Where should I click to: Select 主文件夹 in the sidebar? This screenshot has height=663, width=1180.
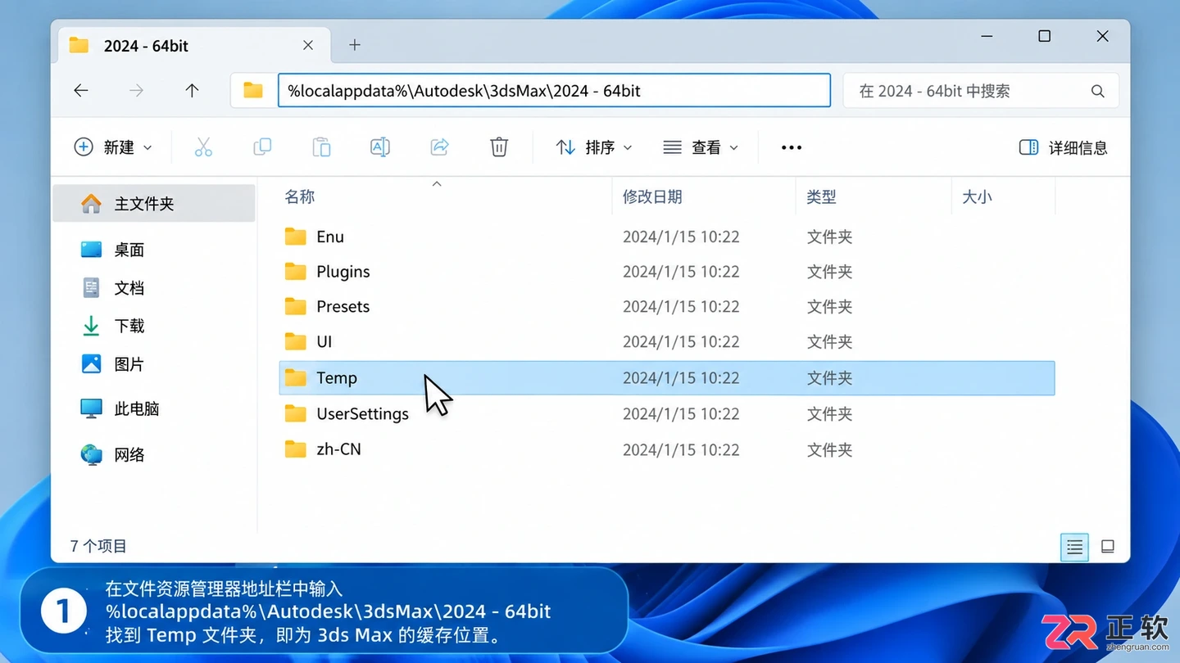[154, 204]
